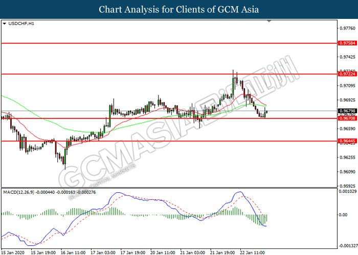Select the 0.96708 support price label
358x255 pixels.
click(347, 118)
